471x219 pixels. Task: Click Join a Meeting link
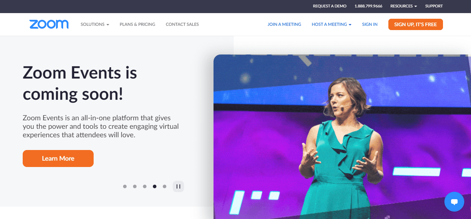pyautogui.click(x=284, y=24)
